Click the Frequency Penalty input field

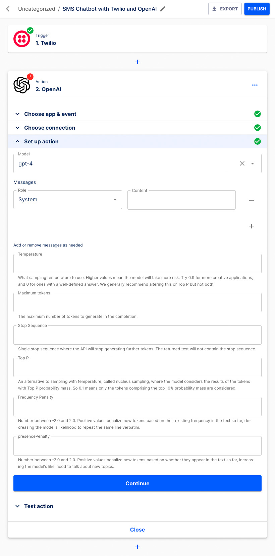tap(137, 407)
